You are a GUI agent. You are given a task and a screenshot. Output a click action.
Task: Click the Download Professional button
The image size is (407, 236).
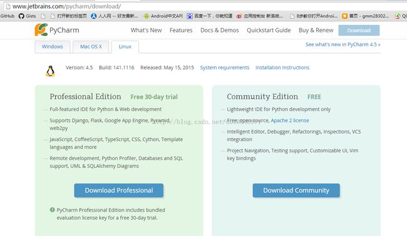click(119, 190)
